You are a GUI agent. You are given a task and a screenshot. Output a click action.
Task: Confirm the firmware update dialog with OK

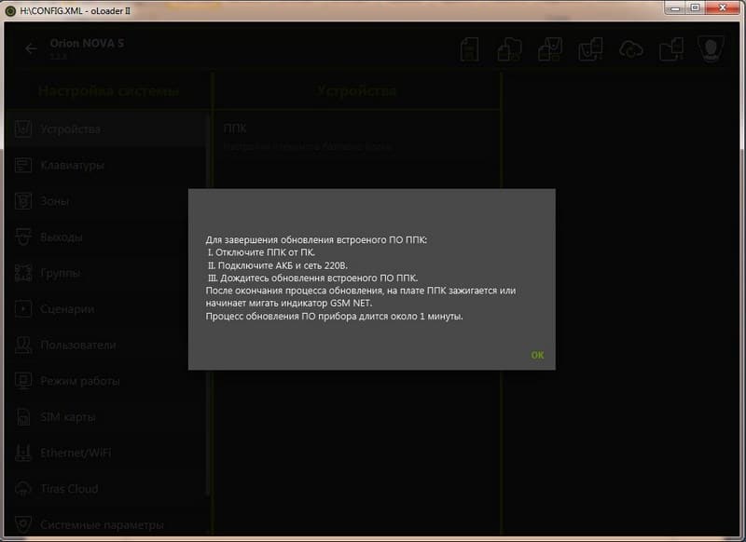pyautogui.click(x=537, y=355)
